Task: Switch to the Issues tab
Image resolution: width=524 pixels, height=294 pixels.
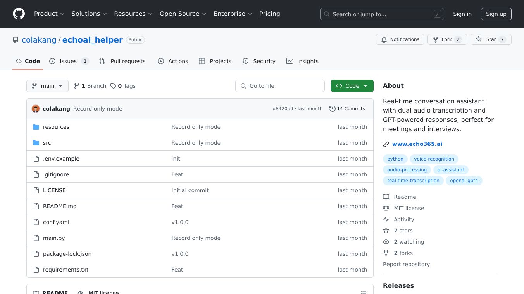Action: pyautogui.click(x=69, y=61)
